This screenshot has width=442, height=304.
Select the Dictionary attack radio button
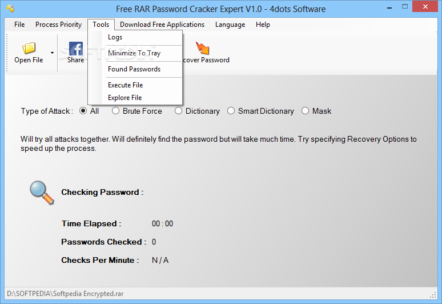pos(178,111)
